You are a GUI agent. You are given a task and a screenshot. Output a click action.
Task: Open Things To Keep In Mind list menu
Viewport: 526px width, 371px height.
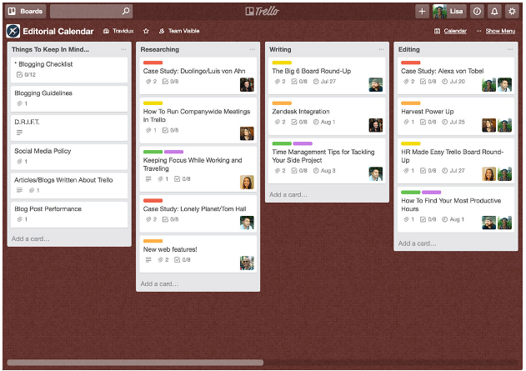(x=123, y=49)
